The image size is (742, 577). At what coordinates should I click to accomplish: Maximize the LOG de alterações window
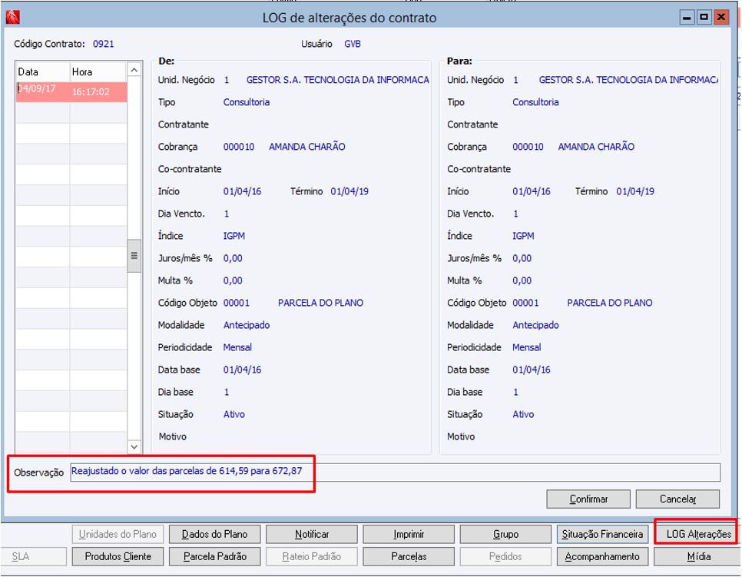coord(704,18)
